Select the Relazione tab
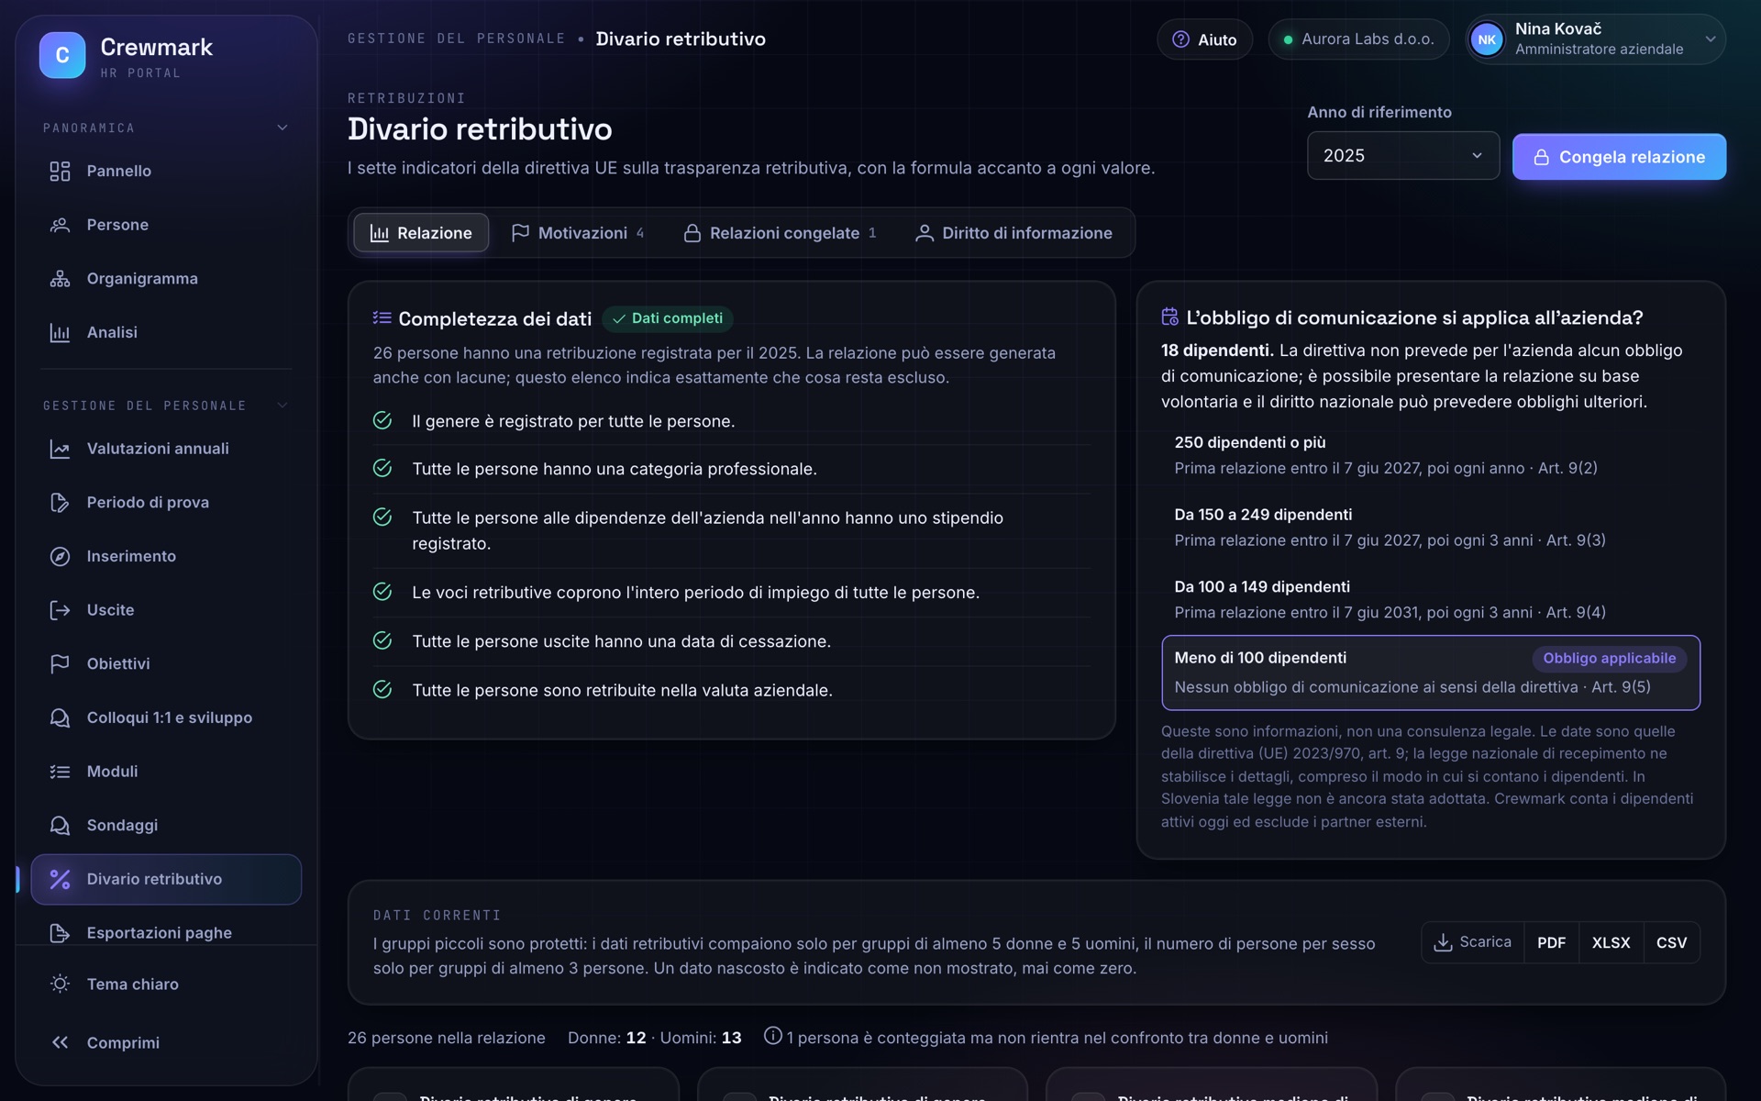Viewport: 1761px width, 1101px height. (421, 233)
